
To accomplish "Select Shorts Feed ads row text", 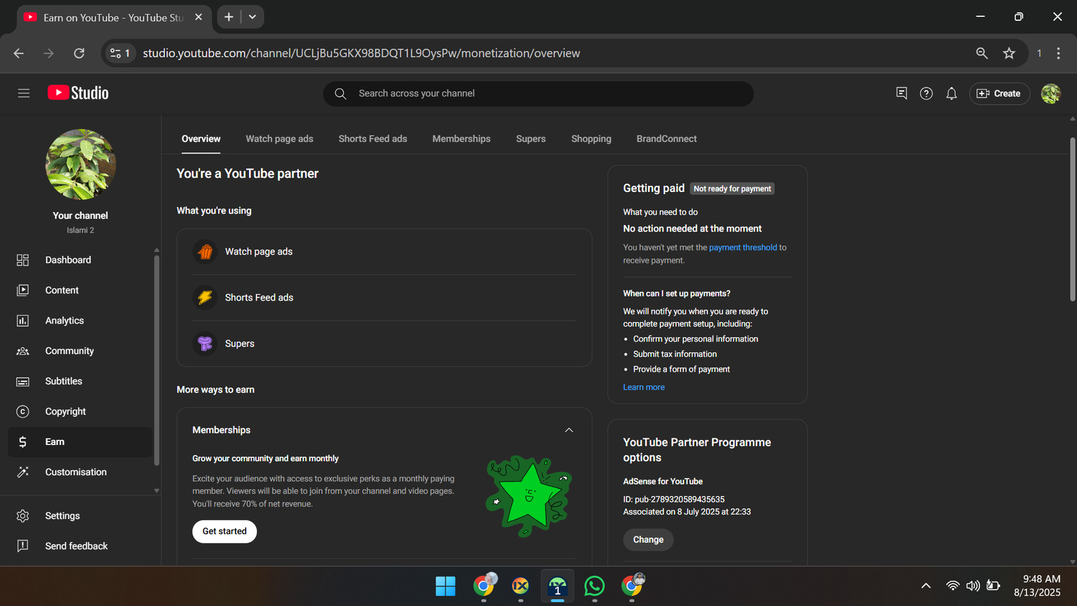I will tap(259, 298).
